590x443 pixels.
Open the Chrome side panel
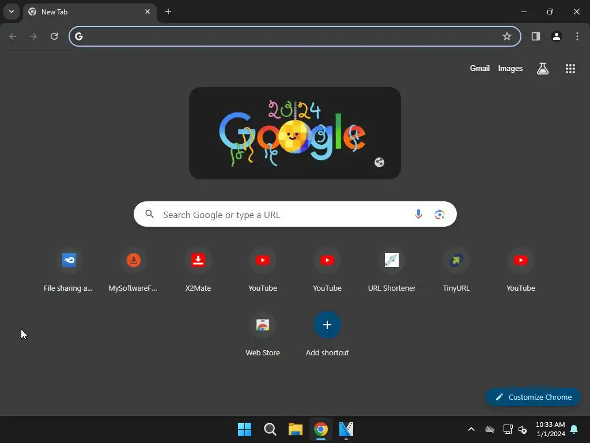tap(536, 36)
